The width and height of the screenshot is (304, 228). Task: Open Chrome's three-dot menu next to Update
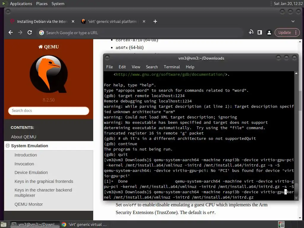(x=296, y=33)
